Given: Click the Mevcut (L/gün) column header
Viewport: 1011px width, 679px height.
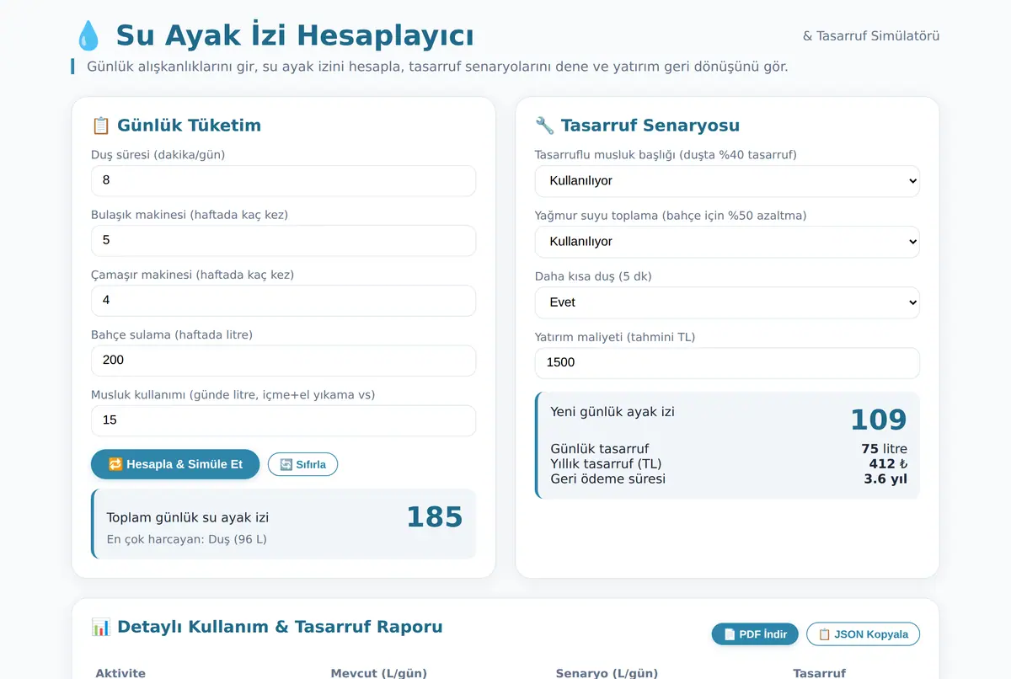Looking at the screenshot, I should (x=378, y=673).
